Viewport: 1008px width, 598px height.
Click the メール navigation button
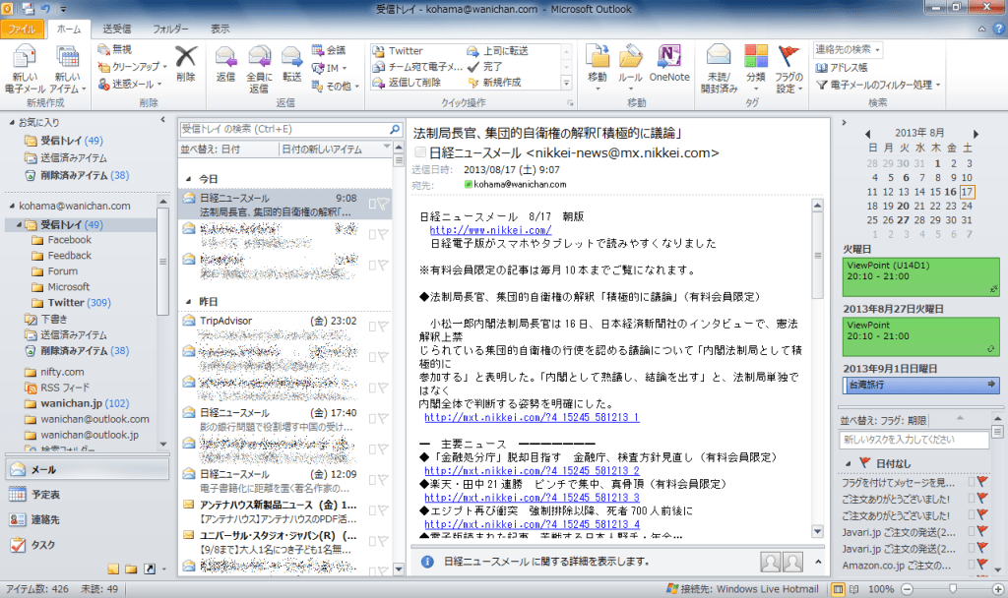point(87,469)
